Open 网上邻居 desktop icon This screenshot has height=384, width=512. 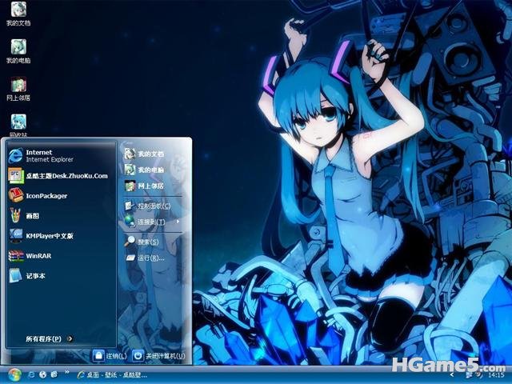point(18,89)
